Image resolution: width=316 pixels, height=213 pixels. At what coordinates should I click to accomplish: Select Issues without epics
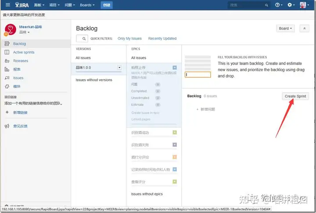click(147, 194)
